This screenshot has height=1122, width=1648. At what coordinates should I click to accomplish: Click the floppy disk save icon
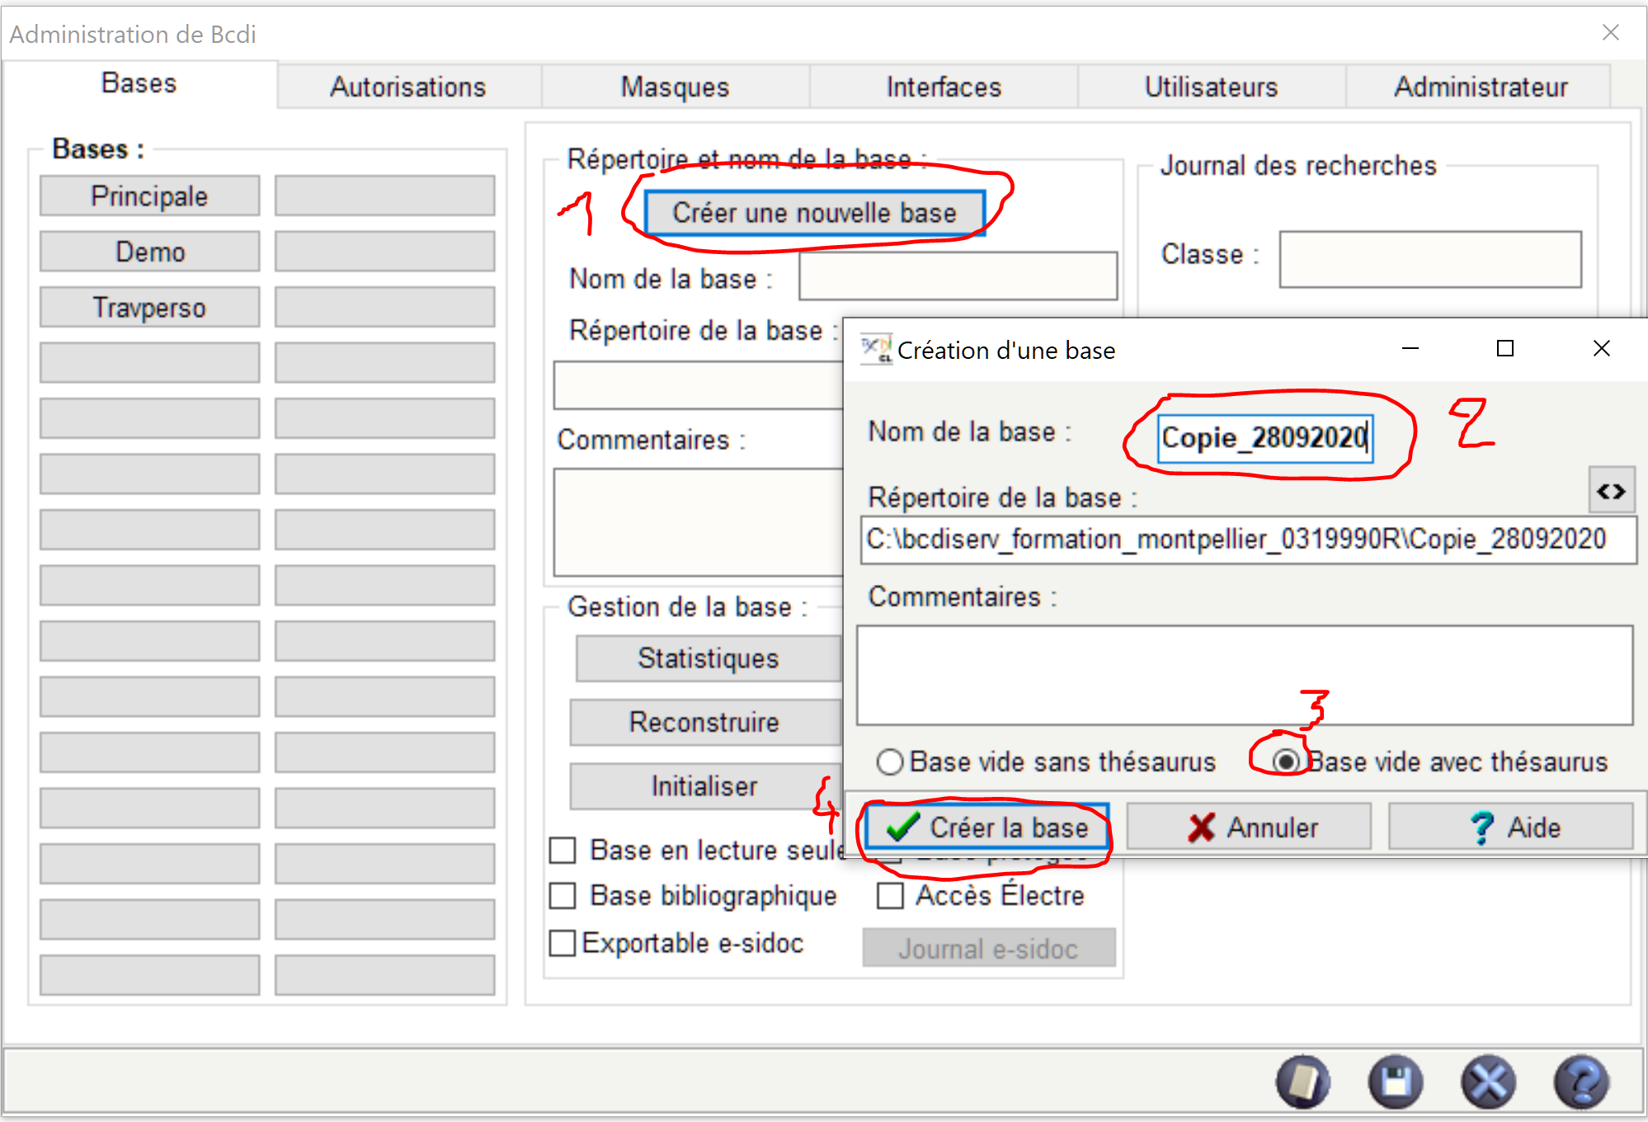[x=1396, y=1082]
